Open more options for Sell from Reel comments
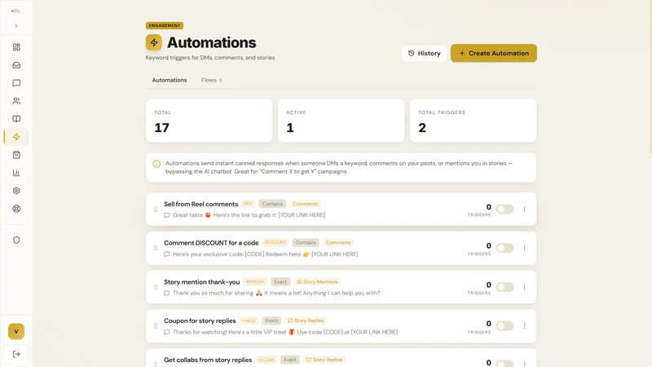Image resolution: width=652 pixels, height=367 pixels. [524, 209]
